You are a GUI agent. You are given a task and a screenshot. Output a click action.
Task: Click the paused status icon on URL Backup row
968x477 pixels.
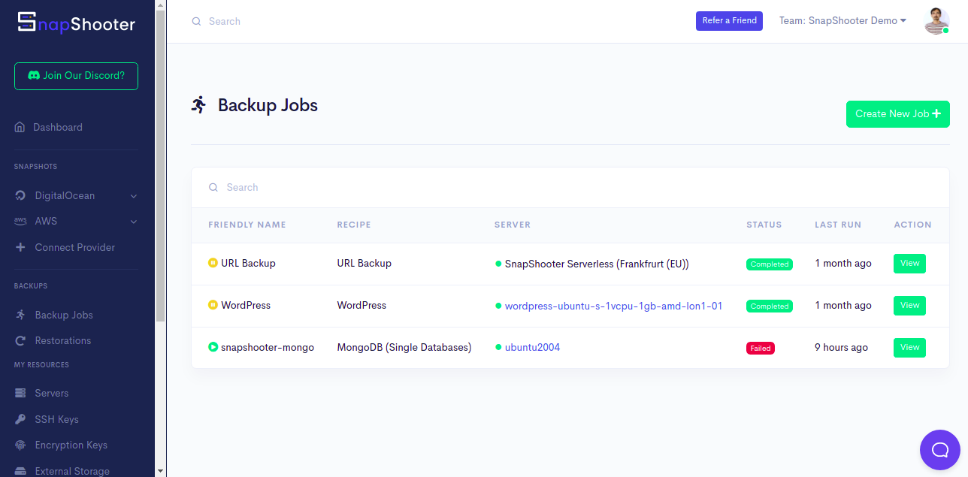[213, 263]
